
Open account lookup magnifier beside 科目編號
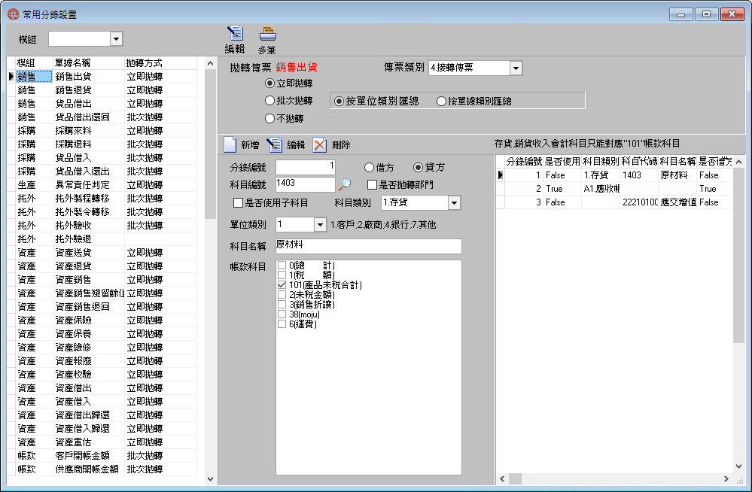point(344,184)
